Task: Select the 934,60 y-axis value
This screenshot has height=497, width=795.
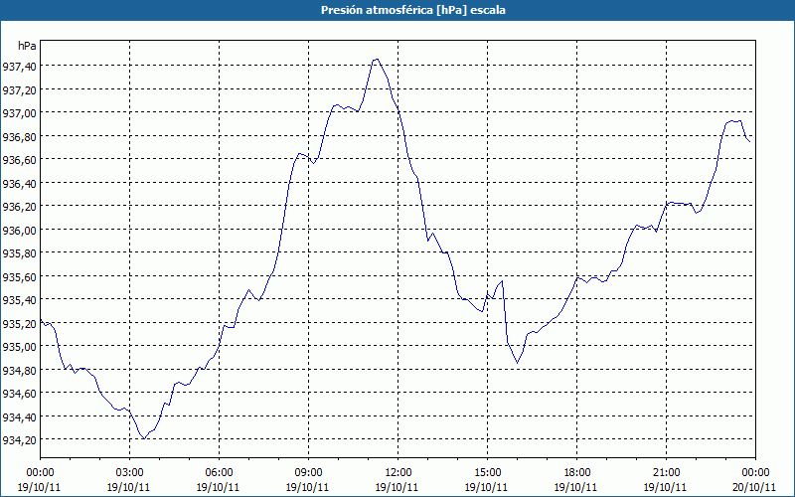Action: [x=19, y=393]
